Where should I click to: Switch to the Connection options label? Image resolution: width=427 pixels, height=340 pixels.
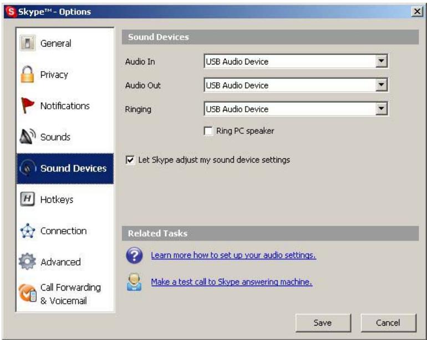(63, 231)
